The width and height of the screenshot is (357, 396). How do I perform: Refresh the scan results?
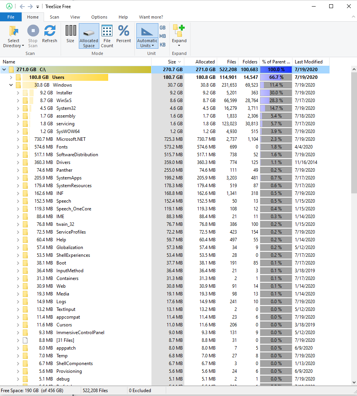(x=50, y=34)
